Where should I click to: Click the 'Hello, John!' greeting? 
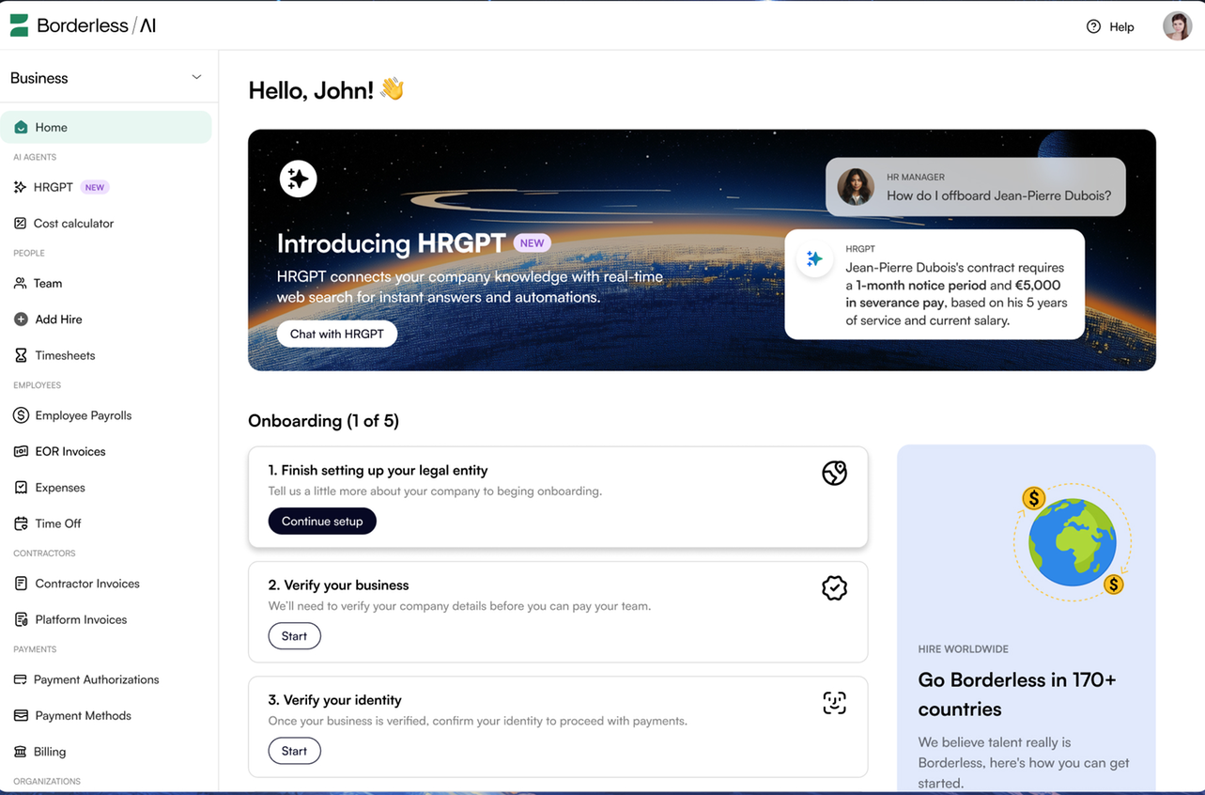pos(311,90)
